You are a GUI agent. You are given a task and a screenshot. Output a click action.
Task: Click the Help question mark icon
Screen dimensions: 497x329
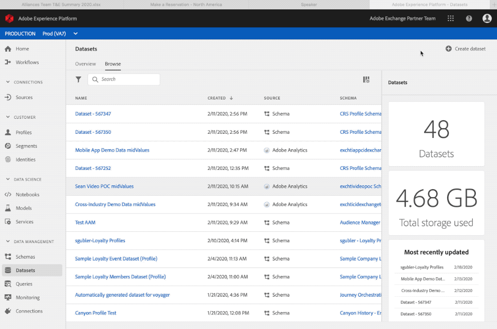469,18
